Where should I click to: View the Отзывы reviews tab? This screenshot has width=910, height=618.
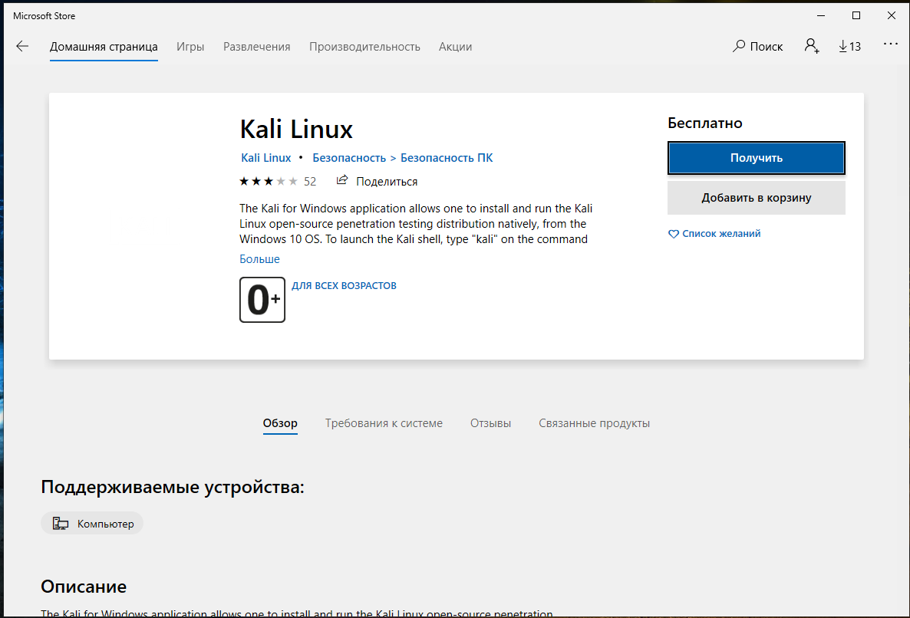(x=490, y=423)
